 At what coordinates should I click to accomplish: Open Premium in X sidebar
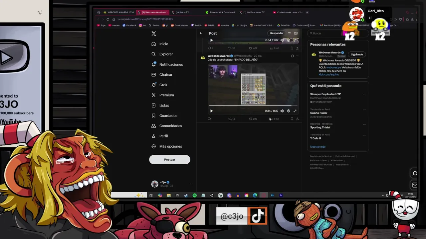pos(162,95)
